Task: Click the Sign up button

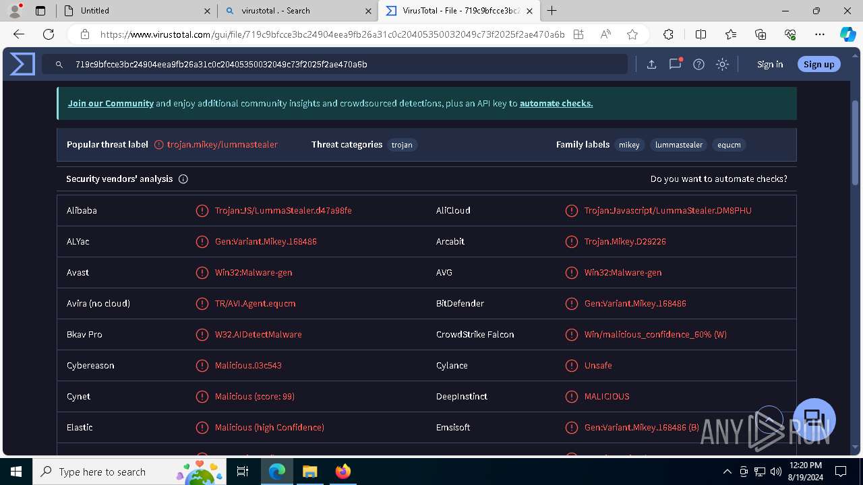Action: pos(819,64)
